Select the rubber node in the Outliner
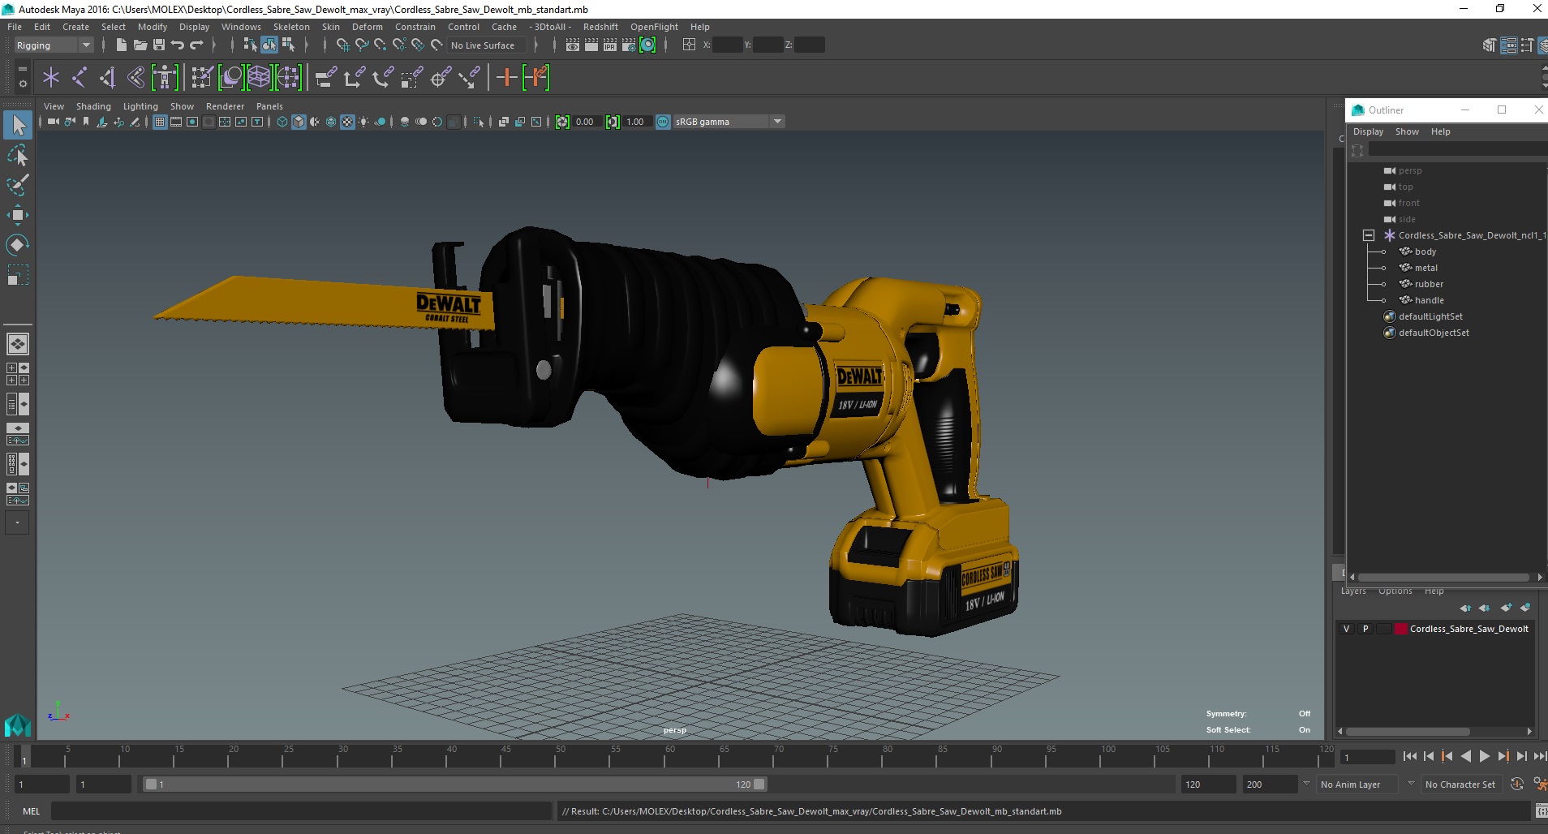1548x834 pixels. 1429,284
